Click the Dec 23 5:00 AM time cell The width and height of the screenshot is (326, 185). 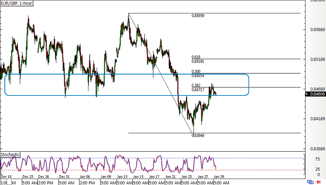point(30,183)
